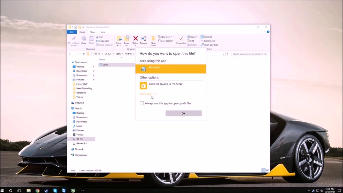Open Google Chrome from the taskbar
Viewport: 343px width, 193px height.
tap(38, 191)
